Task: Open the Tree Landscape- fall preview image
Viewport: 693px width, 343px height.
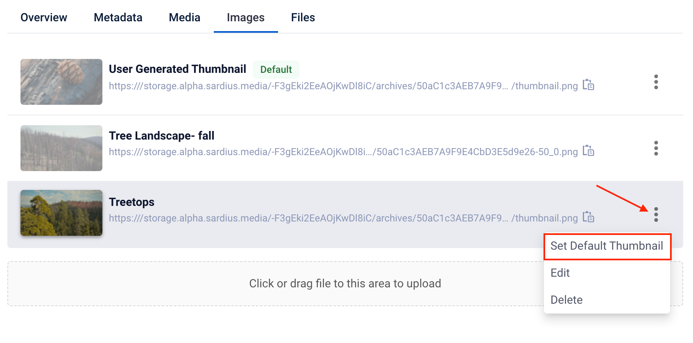Action: pyautogui.click(x=61, y=148)
